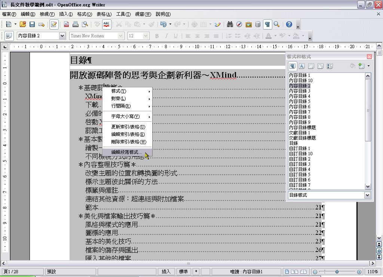Save the document with the Save icon
This screenshot has width=383, height=277.
(32, 24)
